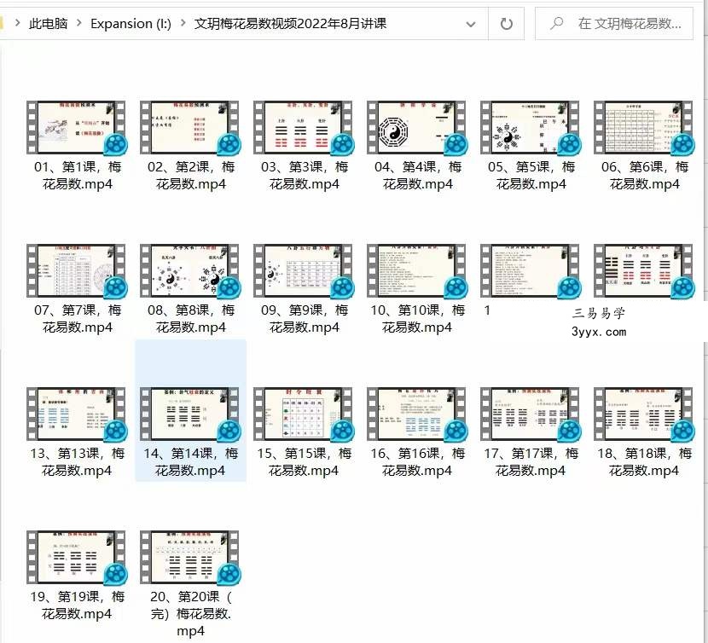Select the 18、第18课 video icon

point(643,414)
